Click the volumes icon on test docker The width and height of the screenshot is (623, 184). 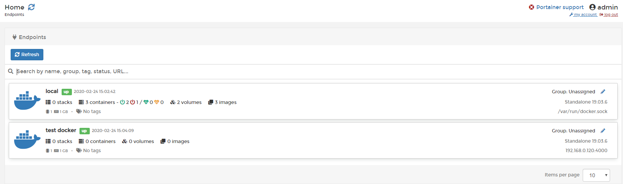(x=124, y=142)
